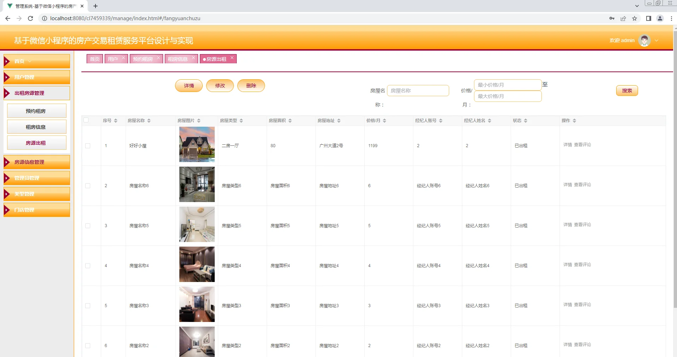The width and height of the screenshot is (677, 357).
Task: Open the browser tab search dropdown arrow
Action: [x=637, y=5]
